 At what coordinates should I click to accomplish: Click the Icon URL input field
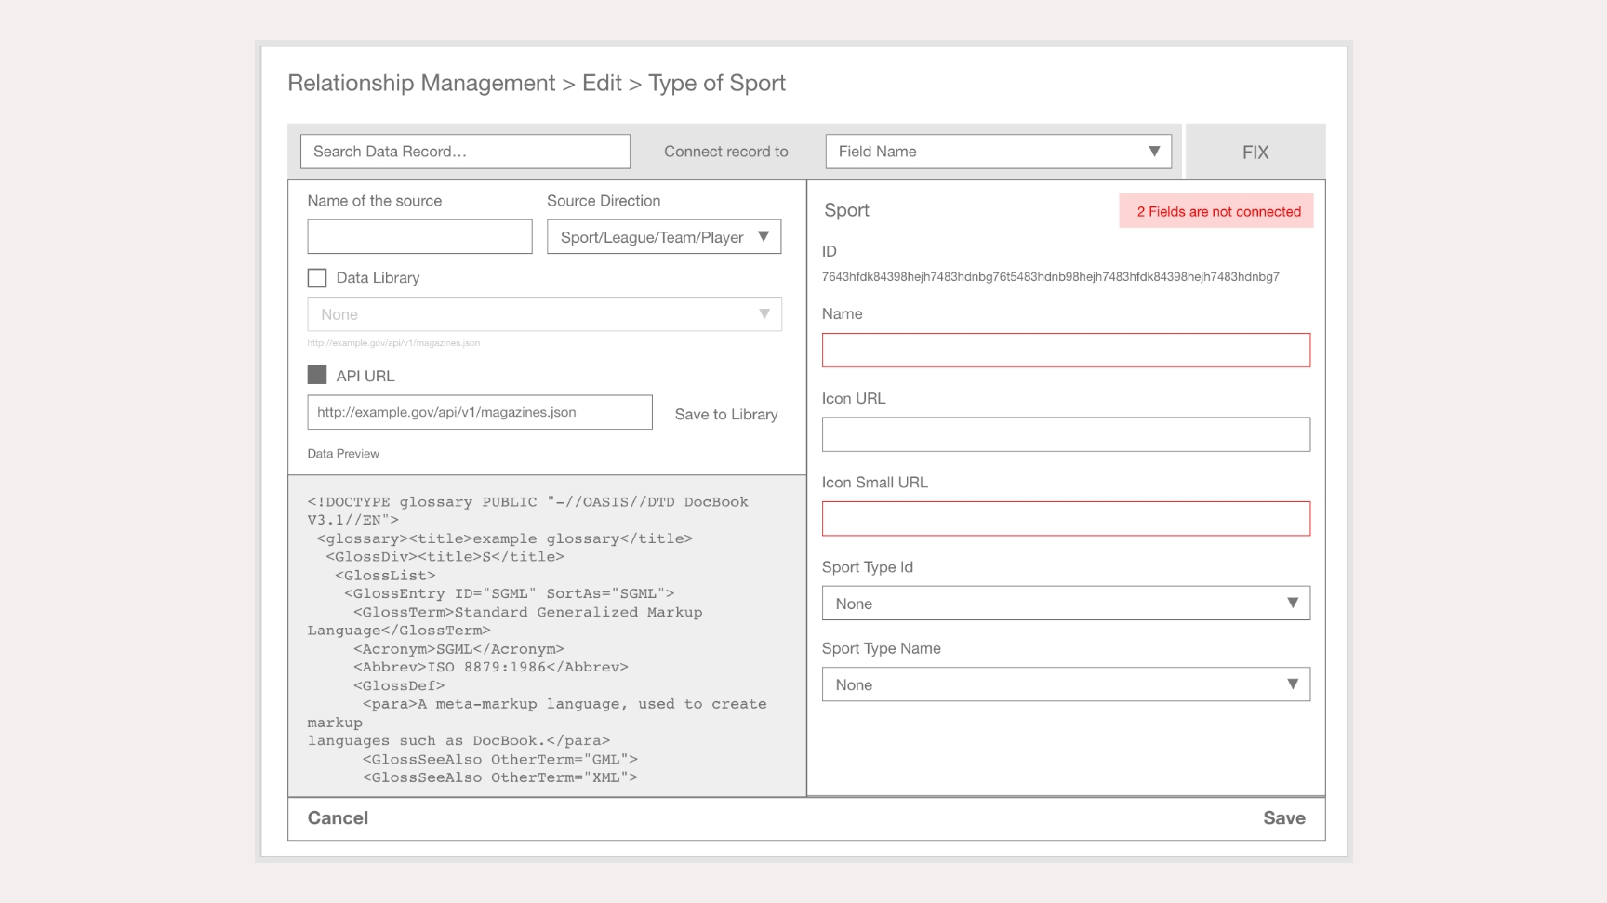tap(1066, 434)
